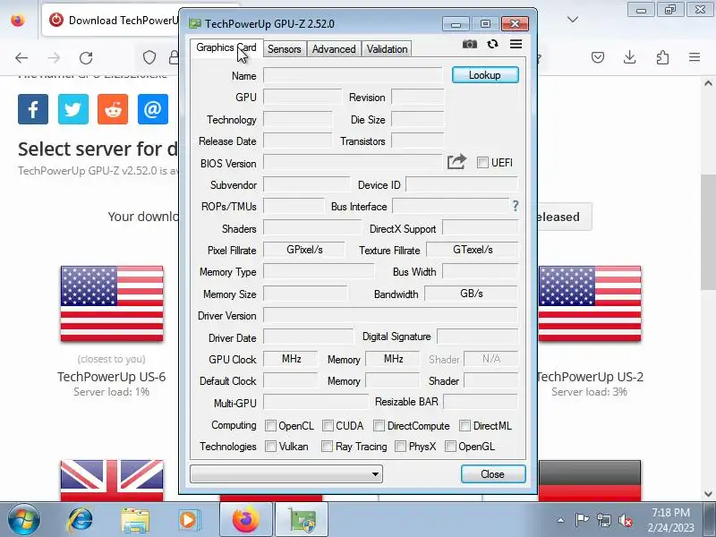Click the BIOS export share icon

tap(456, 162)
